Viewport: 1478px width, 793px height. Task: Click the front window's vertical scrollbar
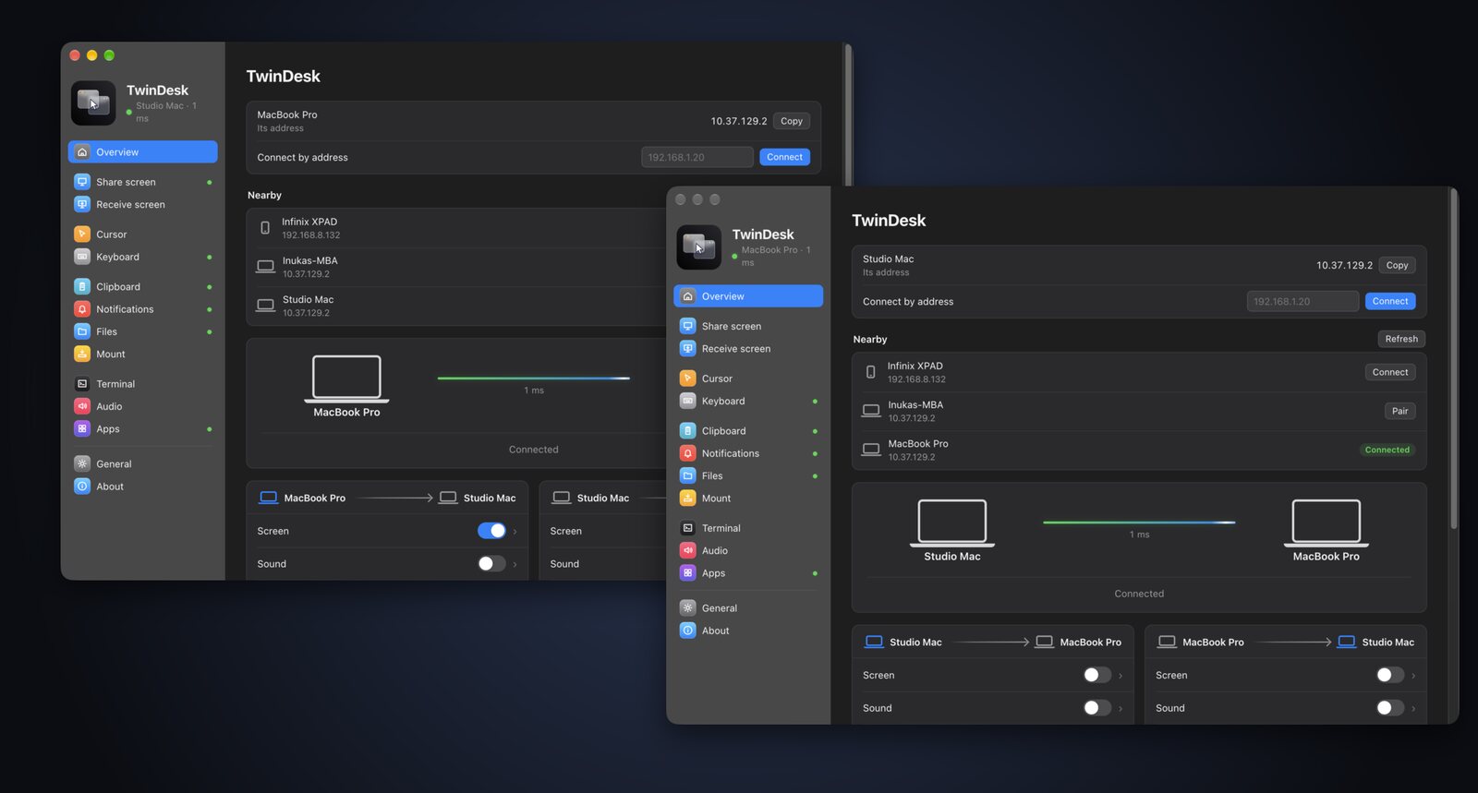coord(1454,360)
